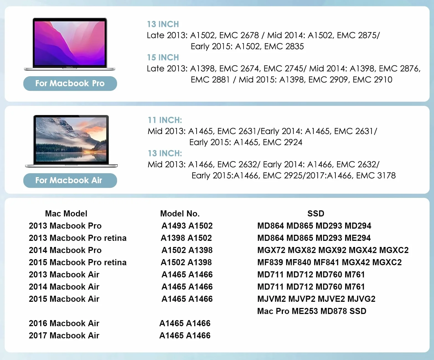Click the line starting 'EMC 2881 / Mid 2015'
Image resolution: width=434 pixels, height=360 pixels.
(291, 80)
